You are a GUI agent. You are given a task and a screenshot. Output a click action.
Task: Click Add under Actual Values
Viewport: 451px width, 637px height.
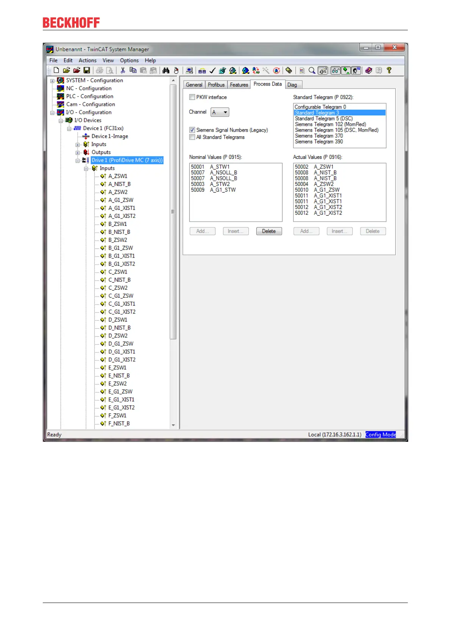[x=306, y=231]
